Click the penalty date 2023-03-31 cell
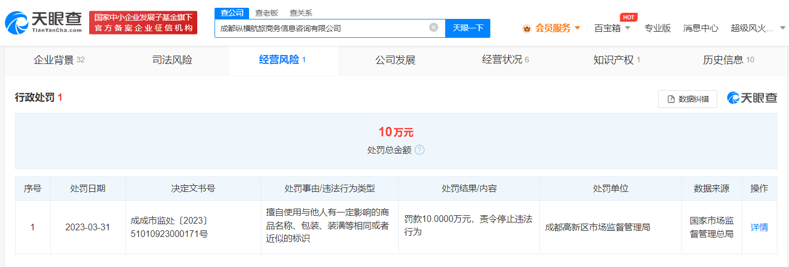The width and height of the screenshot is (789, 267). [x=88, y=227]
